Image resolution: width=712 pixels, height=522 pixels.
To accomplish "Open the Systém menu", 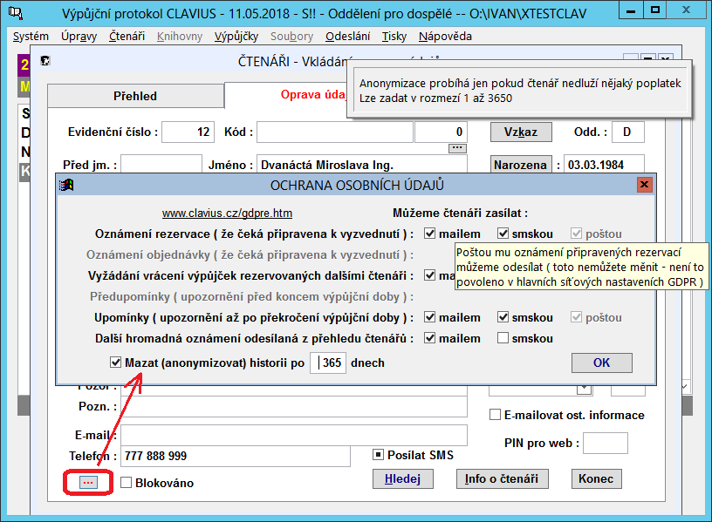I will tap(31, 37).
